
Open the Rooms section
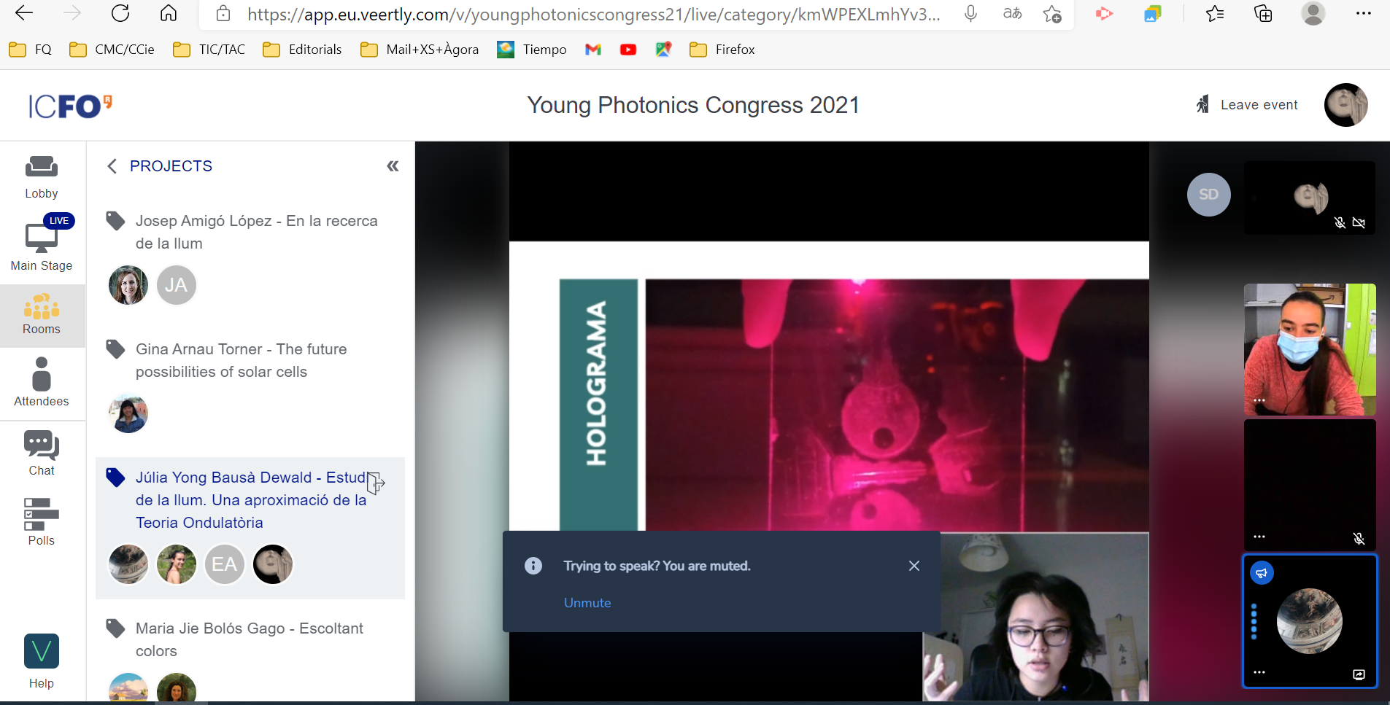tap(42, 316)
